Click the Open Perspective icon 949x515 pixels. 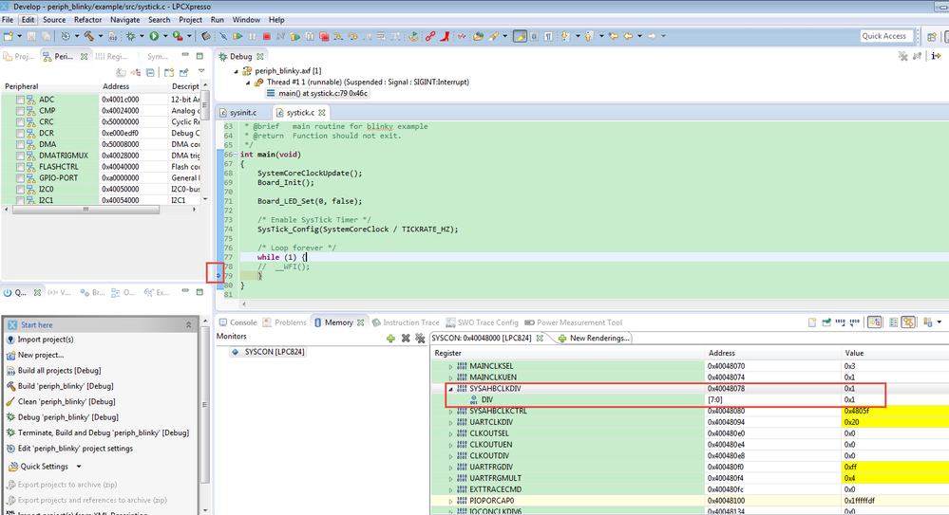(932, 36)
